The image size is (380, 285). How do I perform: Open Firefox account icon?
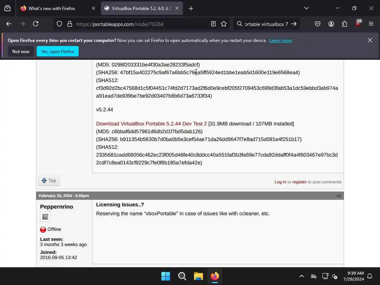tap(331, 24)
